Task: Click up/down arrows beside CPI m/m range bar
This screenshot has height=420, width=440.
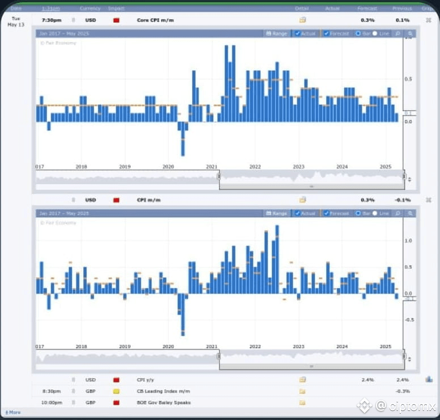Action: point(410,359)
